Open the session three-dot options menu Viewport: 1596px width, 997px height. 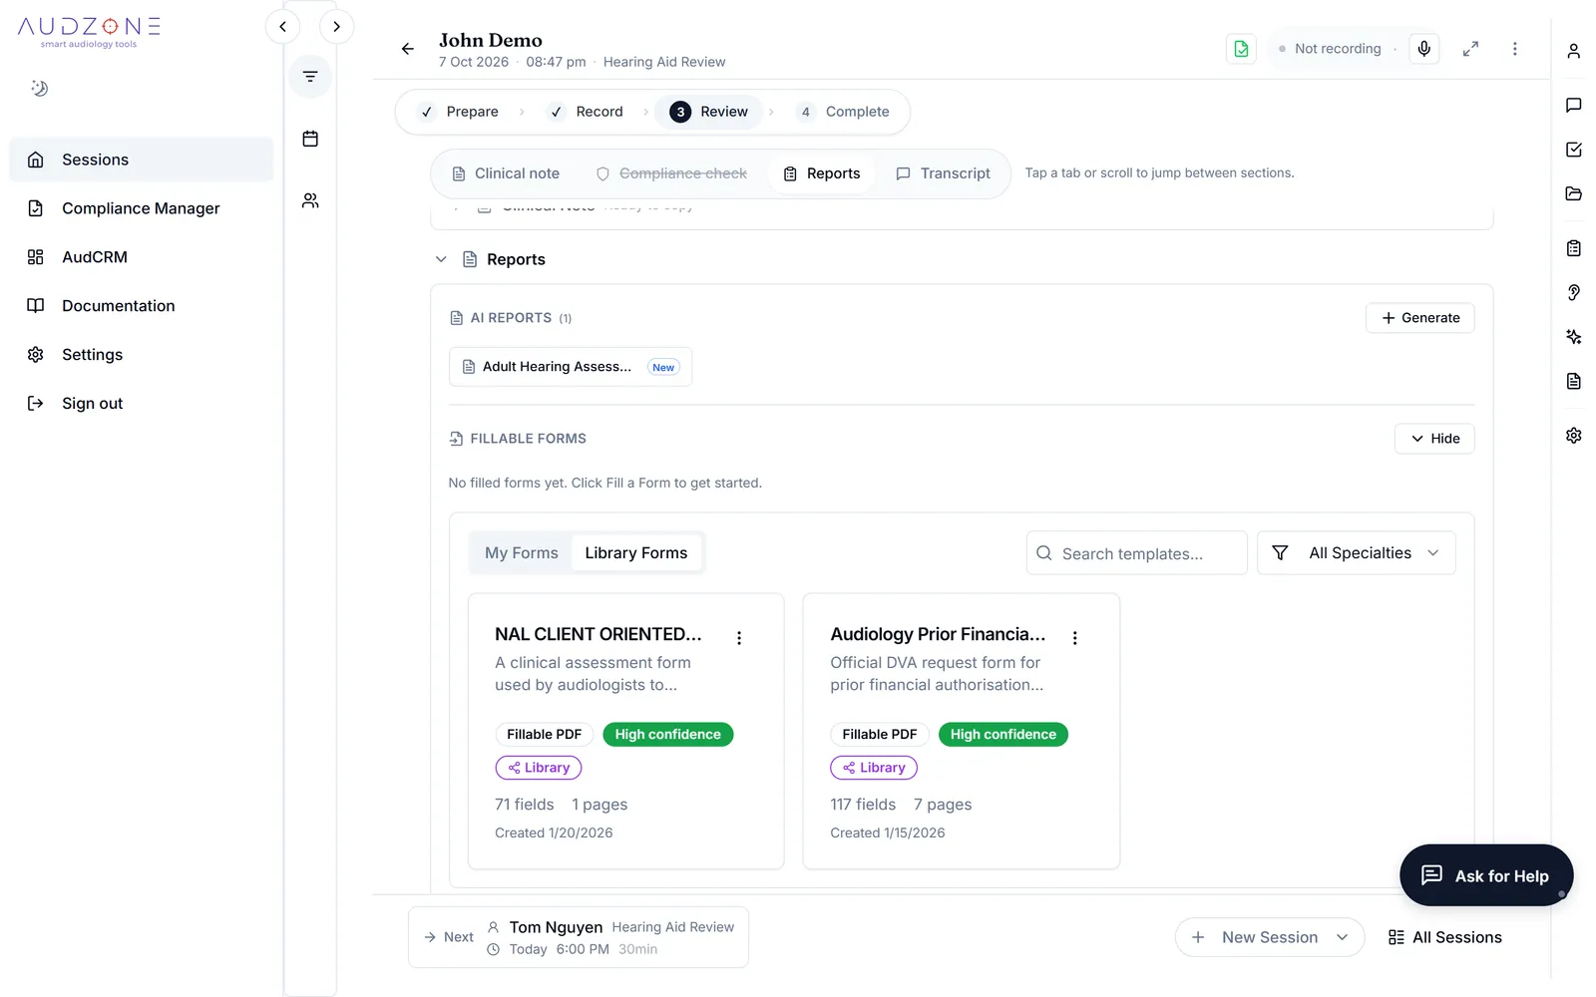tap(1514, 48)
